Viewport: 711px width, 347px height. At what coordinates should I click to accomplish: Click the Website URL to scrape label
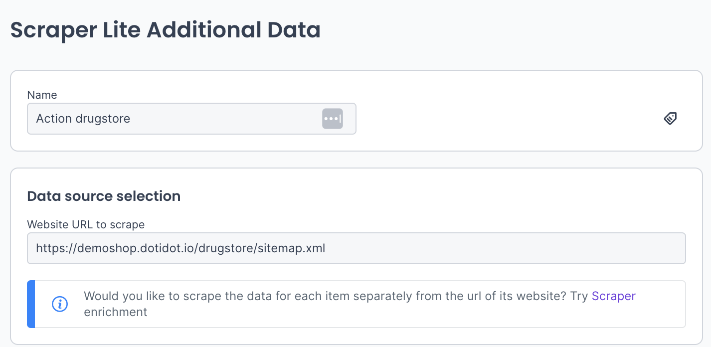(86, 224)
